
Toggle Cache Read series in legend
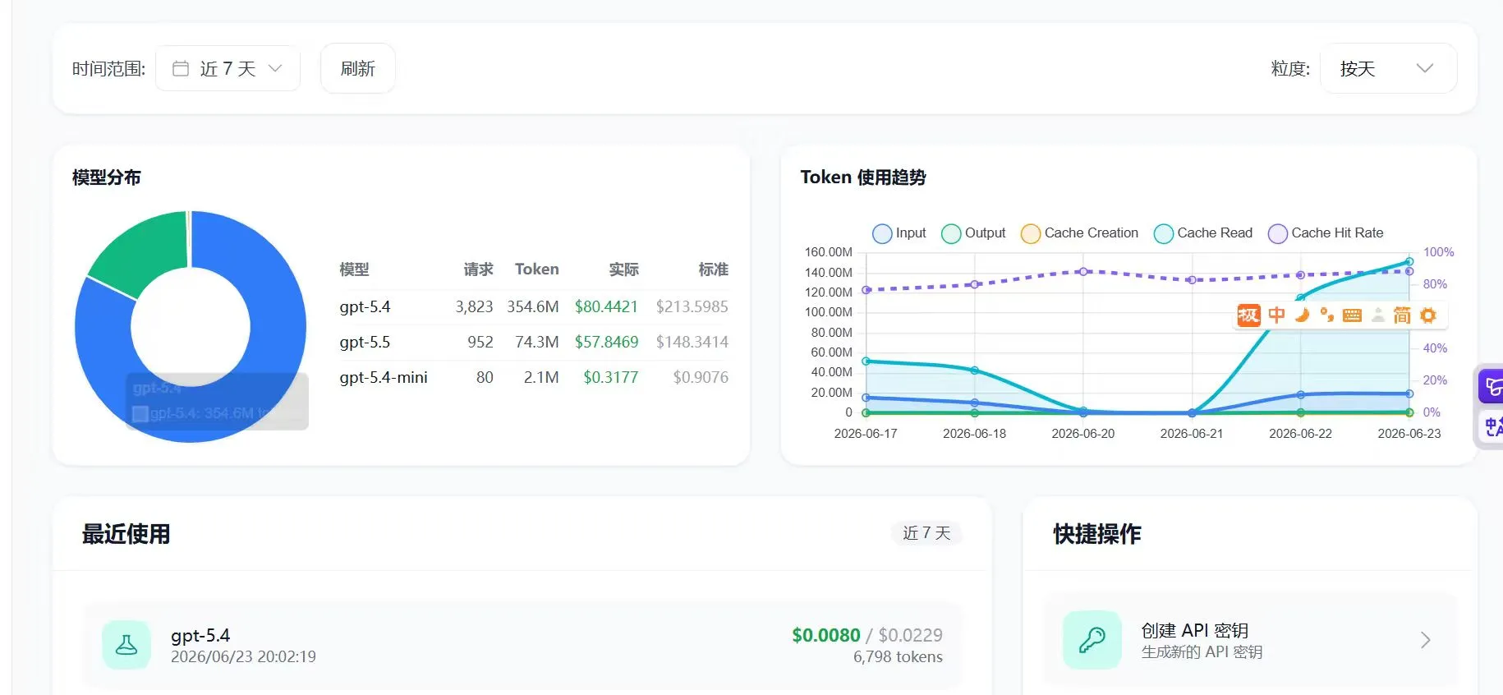[1203, 233]
